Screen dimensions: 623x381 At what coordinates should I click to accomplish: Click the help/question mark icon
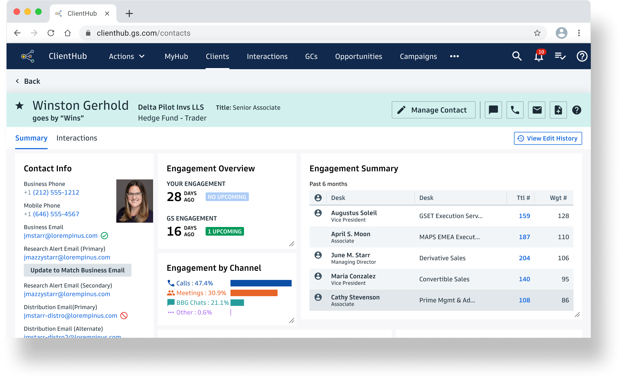(x=582, y=56)
